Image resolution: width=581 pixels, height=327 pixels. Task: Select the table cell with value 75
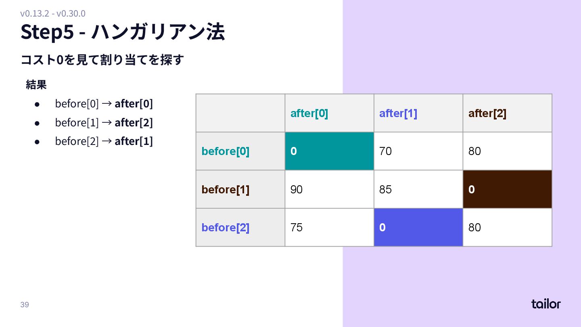(329, 227)
